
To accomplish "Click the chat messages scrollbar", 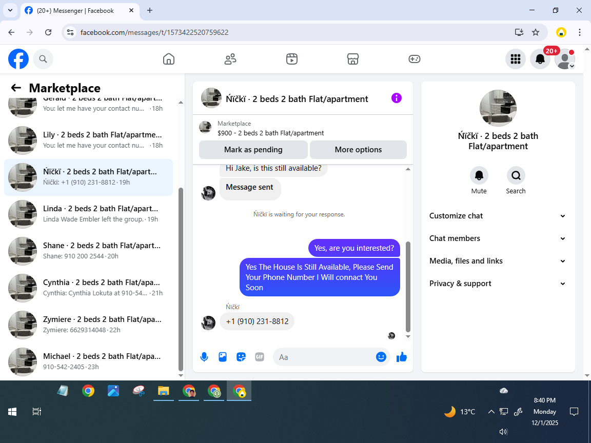I will click(408, 286).
